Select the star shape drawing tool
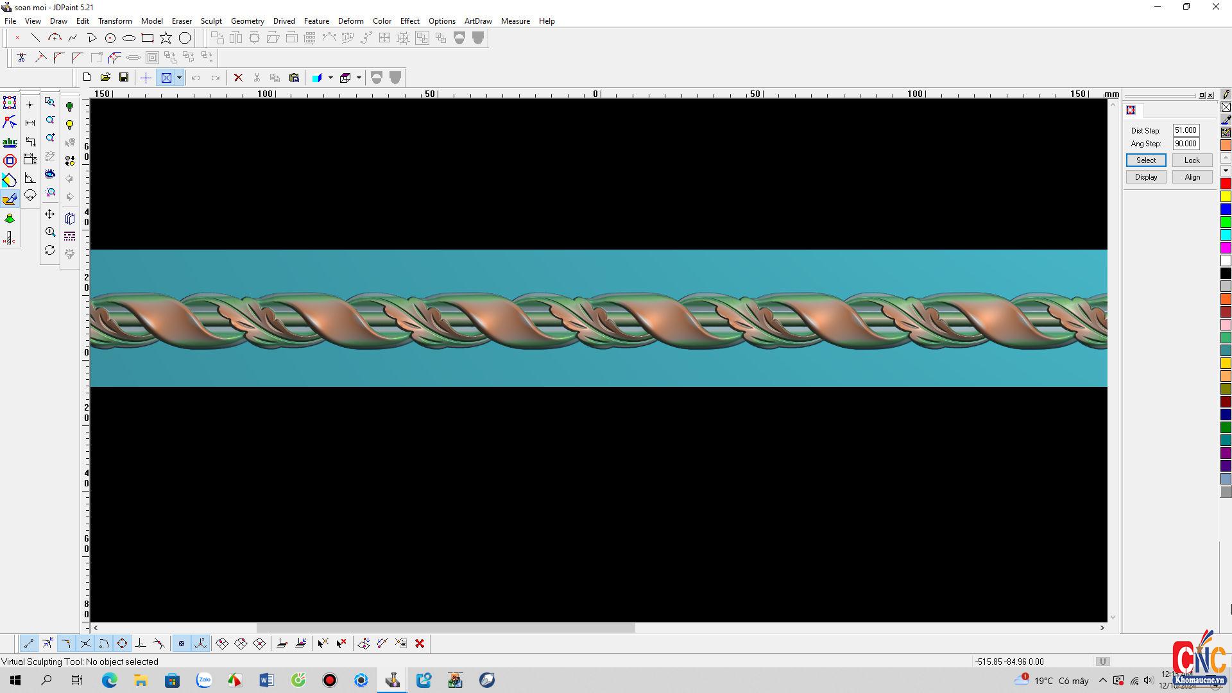 [166, 38]
